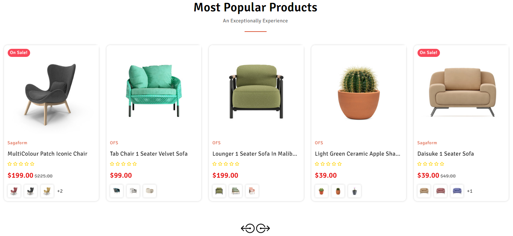Click OFS brand above Lounger sofa
Image resolution: width=513 pixels, height=236 pixels.
tap(217, 143)
